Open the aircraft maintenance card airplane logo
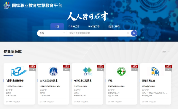This screenshot has width=178, height=109. pyautogui.click(x=19, y=71)
